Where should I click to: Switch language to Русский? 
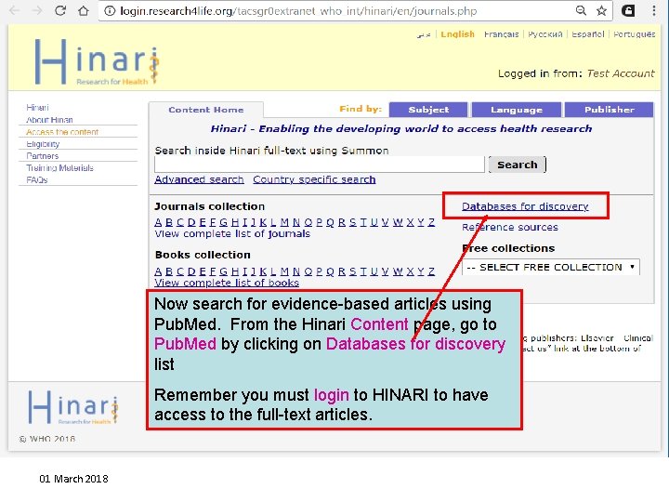545,34
